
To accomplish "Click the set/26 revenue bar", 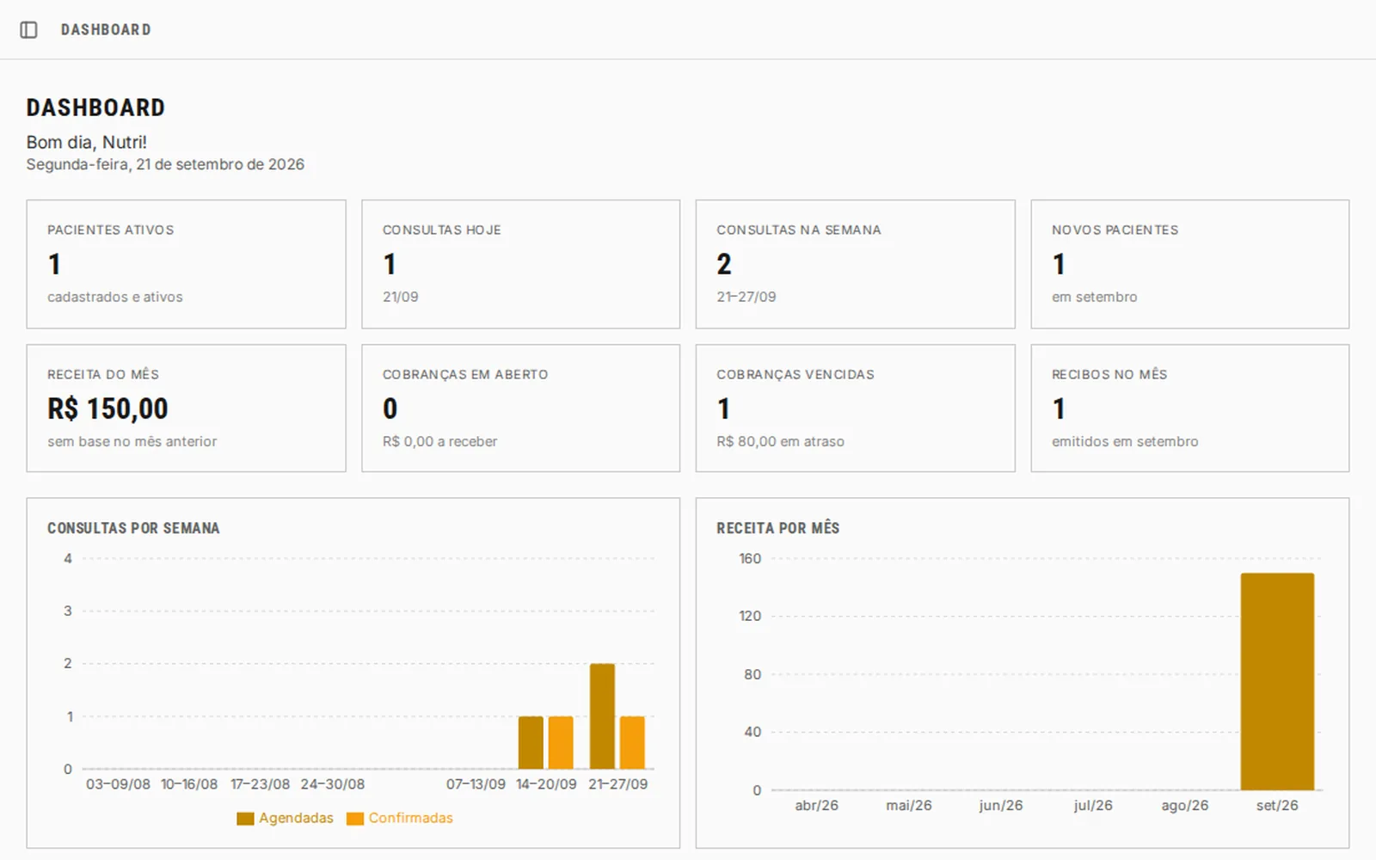I will [1277, 681].
